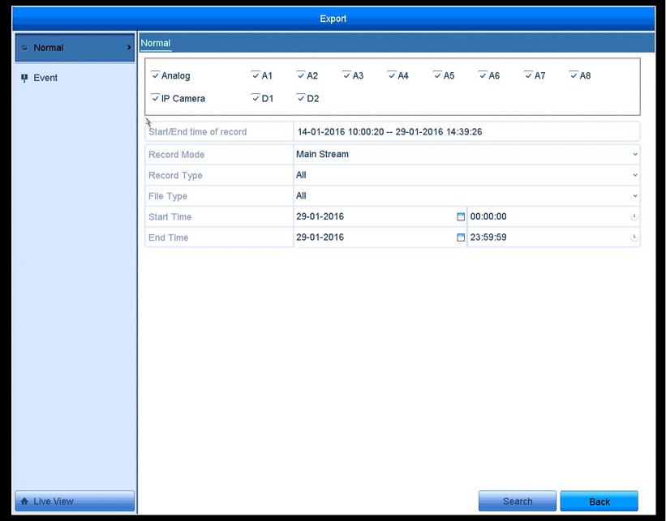Switch to the Event menu item
Screen dimensions: 666x521
click(45, 79)
